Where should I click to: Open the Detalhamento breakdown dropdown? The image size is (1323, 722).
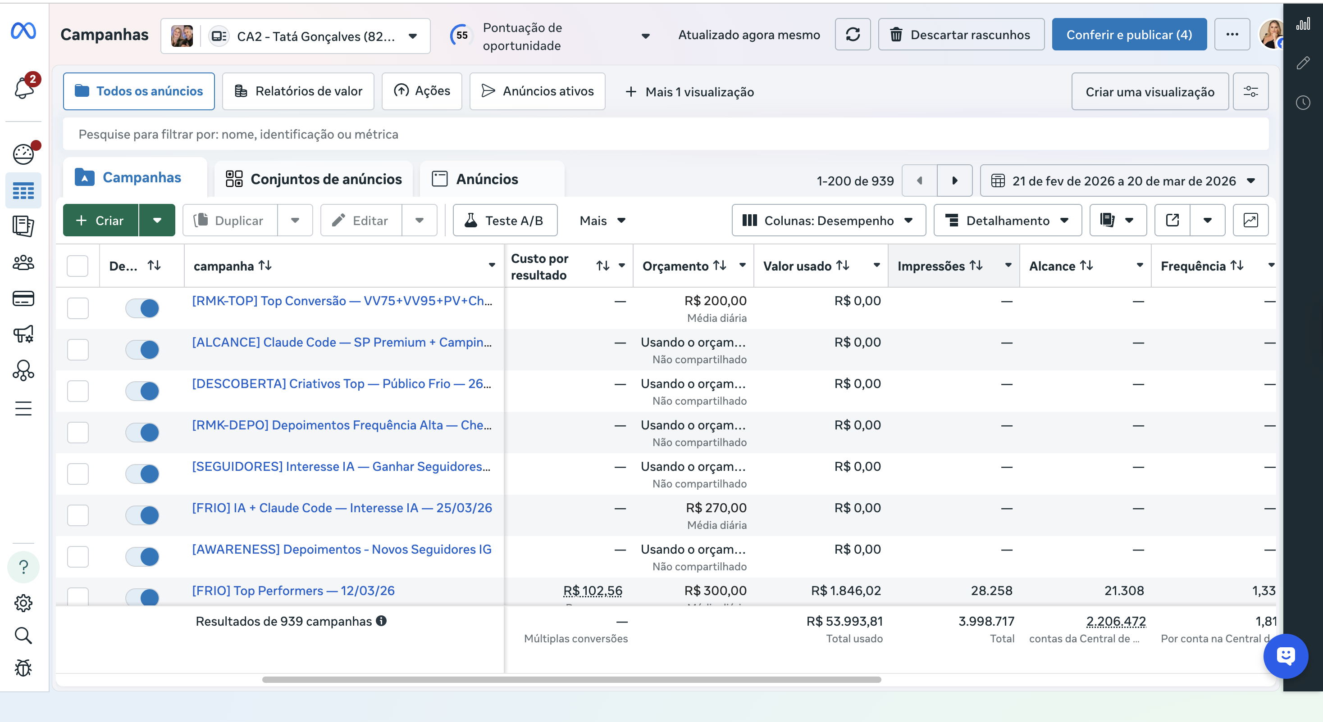tap(1007, 220)
